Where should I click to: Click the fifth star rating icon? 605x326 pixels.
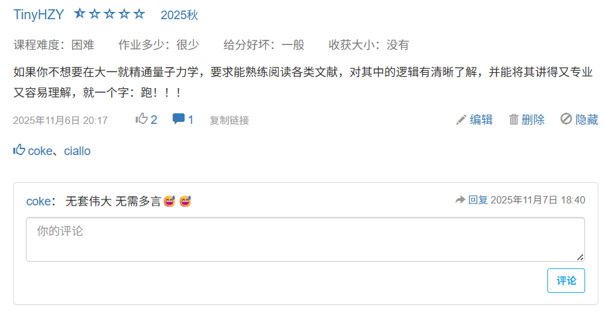tap(139, 14)
